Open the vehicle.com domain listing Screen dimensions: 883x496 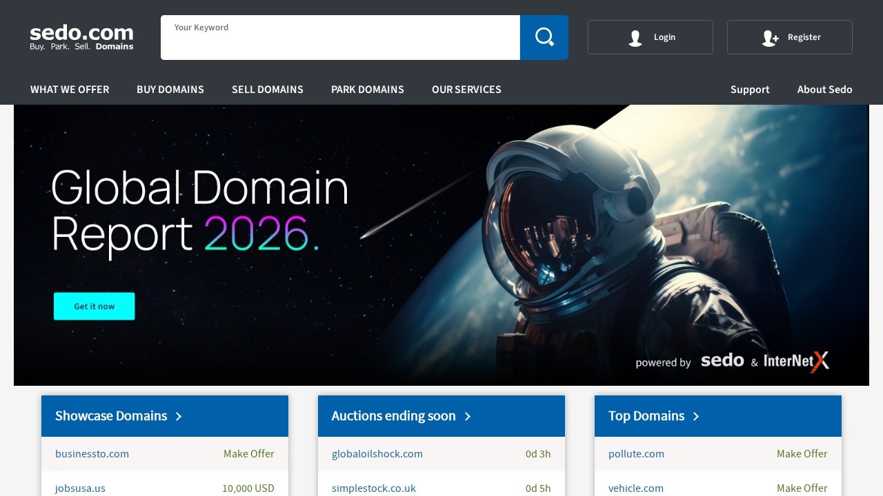[x=636, y=488]
